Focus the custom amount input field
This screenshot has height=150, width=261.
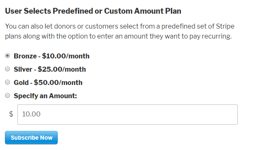point(127,115)
